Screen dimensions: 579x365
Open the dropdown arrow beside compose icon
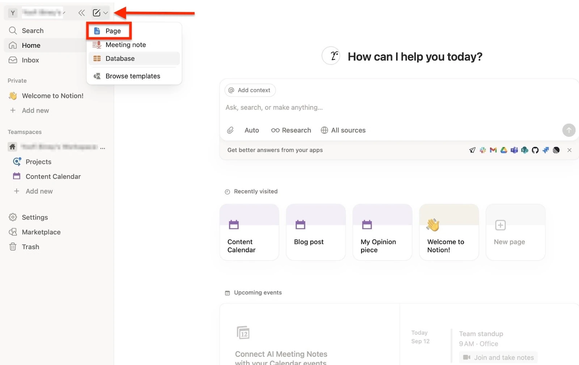pyautogui.click(x=105, y=13)
